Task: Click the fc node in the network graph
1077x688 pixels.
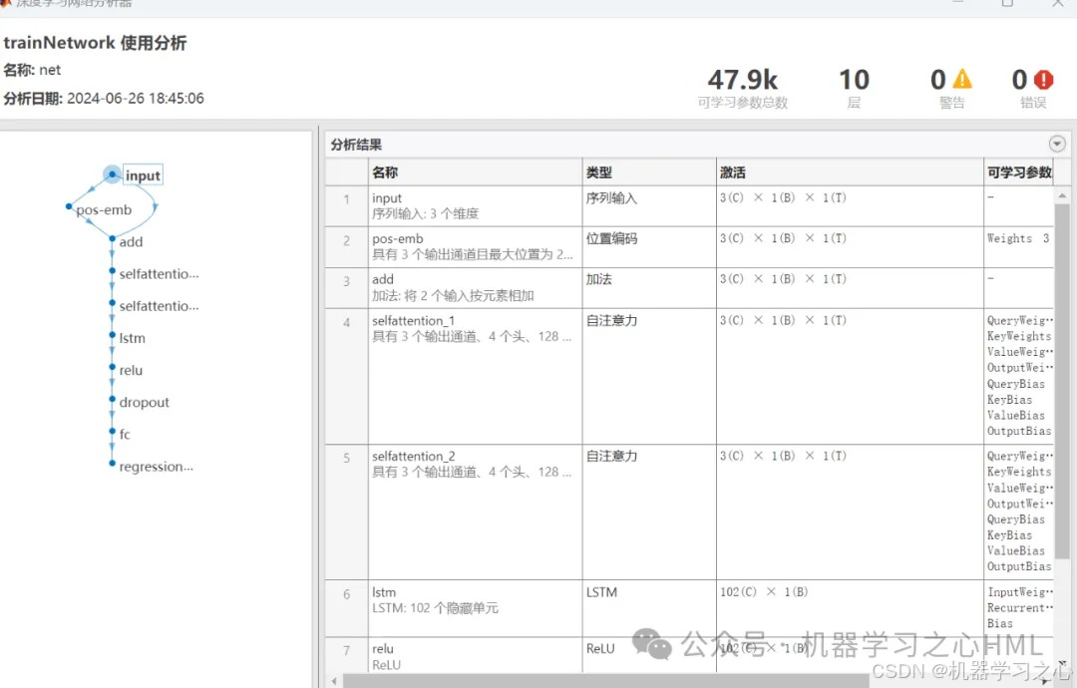Action: point(124,434)
